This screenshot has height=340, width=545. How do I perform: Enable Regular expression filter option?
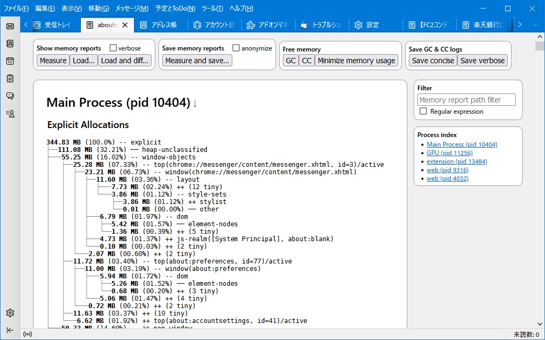pos(423,112)
